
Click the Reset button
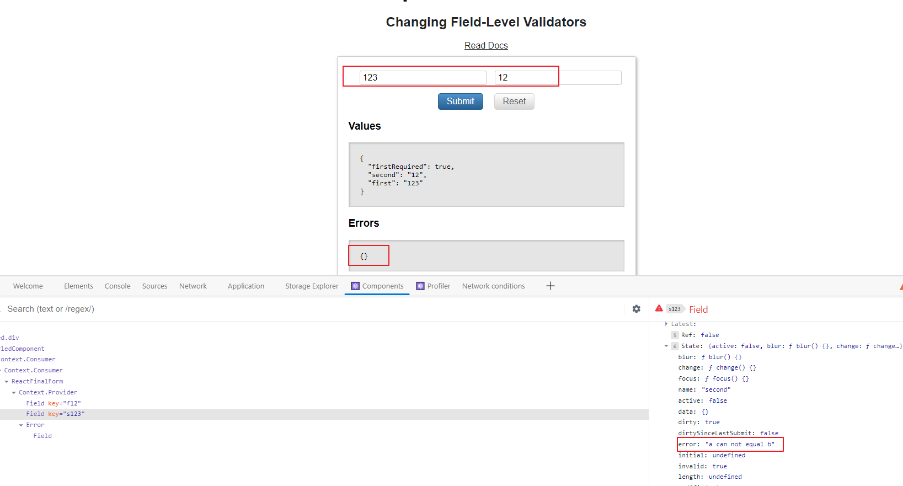click(x=514, y=102)
